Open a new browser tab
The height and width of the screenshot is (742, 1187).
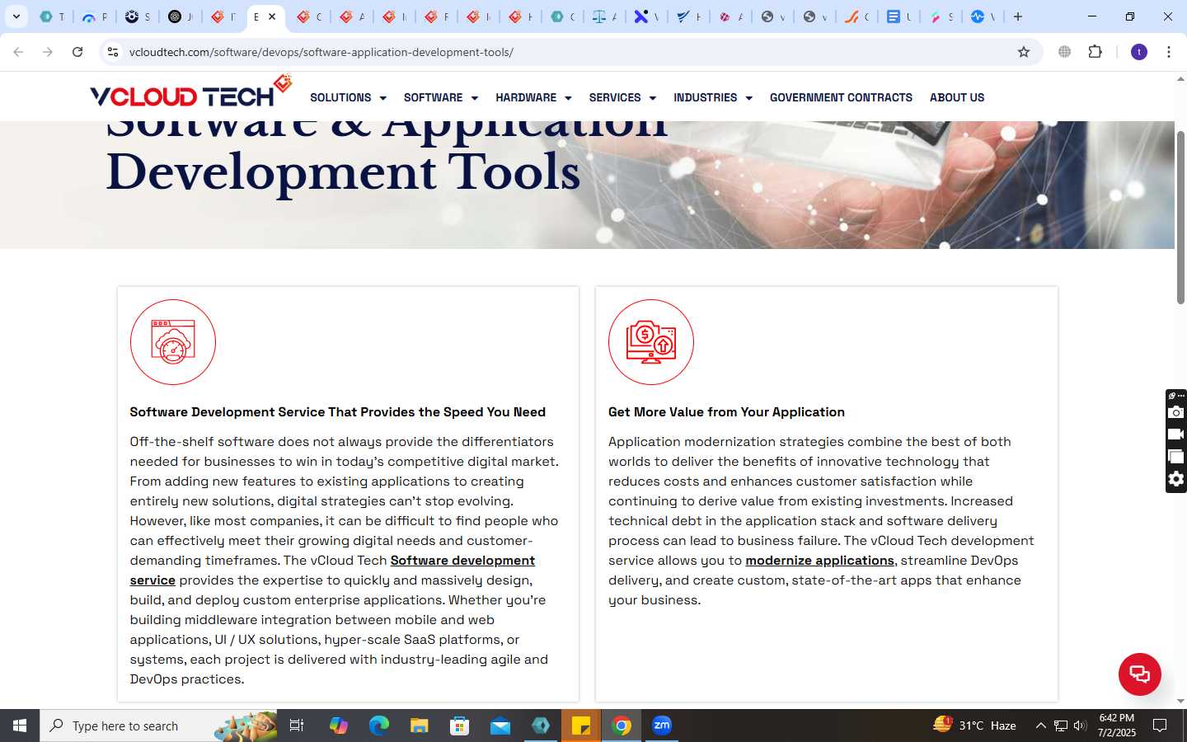pos(1018,16)
